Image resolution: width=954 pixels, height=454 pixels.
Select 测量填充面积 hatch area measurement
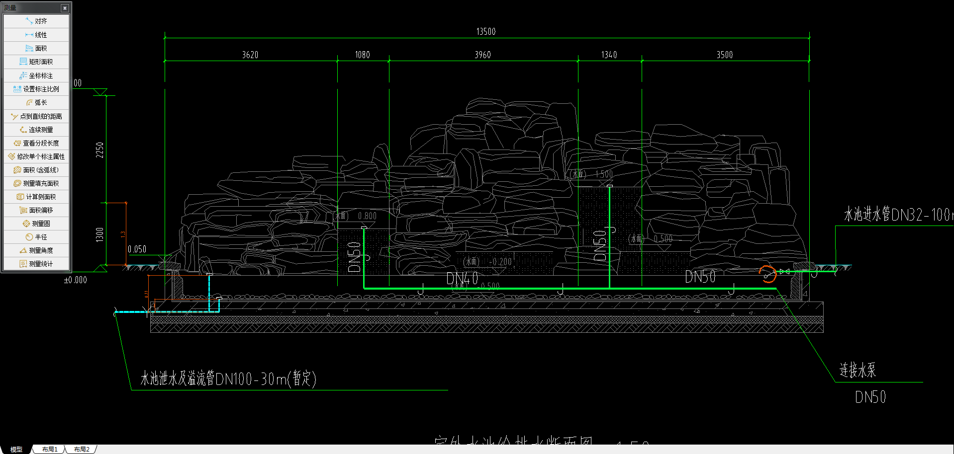[36, 183]
